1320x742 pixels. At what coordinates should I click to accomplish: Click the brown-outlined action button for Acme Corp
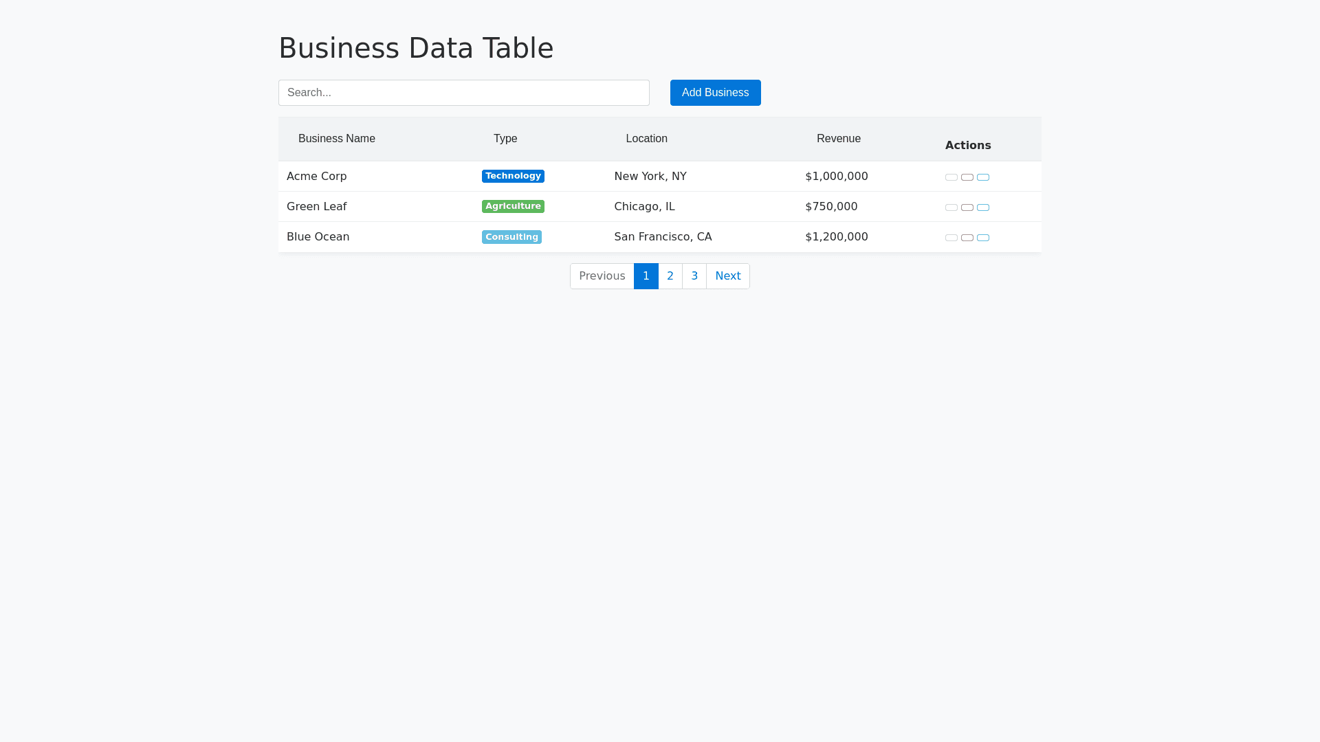[967, 177]
